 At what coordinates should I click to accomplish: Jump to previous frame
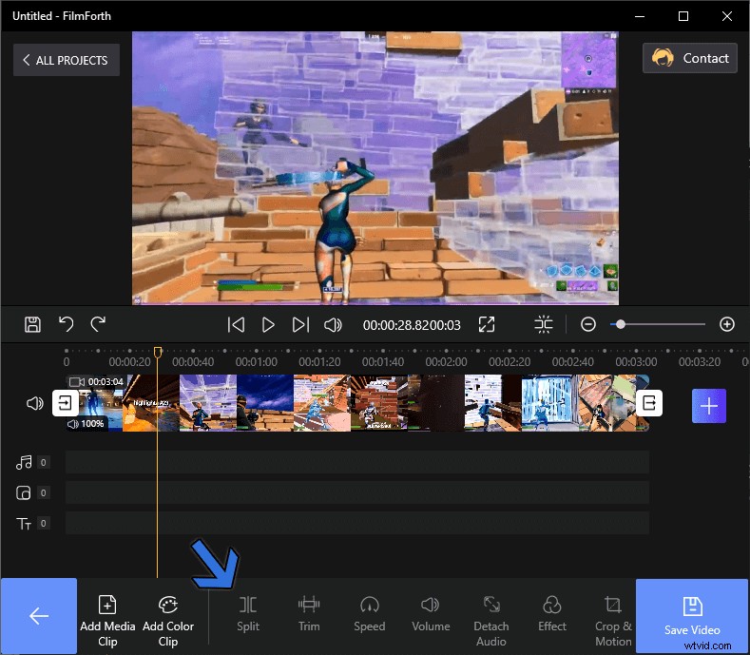(x=236, y=324)
